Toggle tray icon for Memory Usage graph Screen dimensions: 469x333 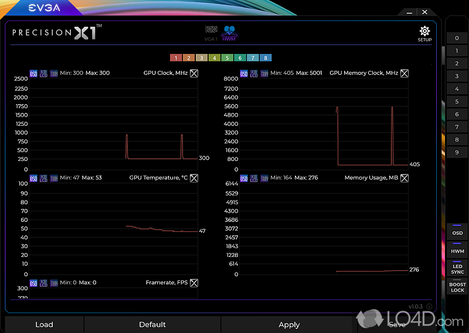coord(264,178)
